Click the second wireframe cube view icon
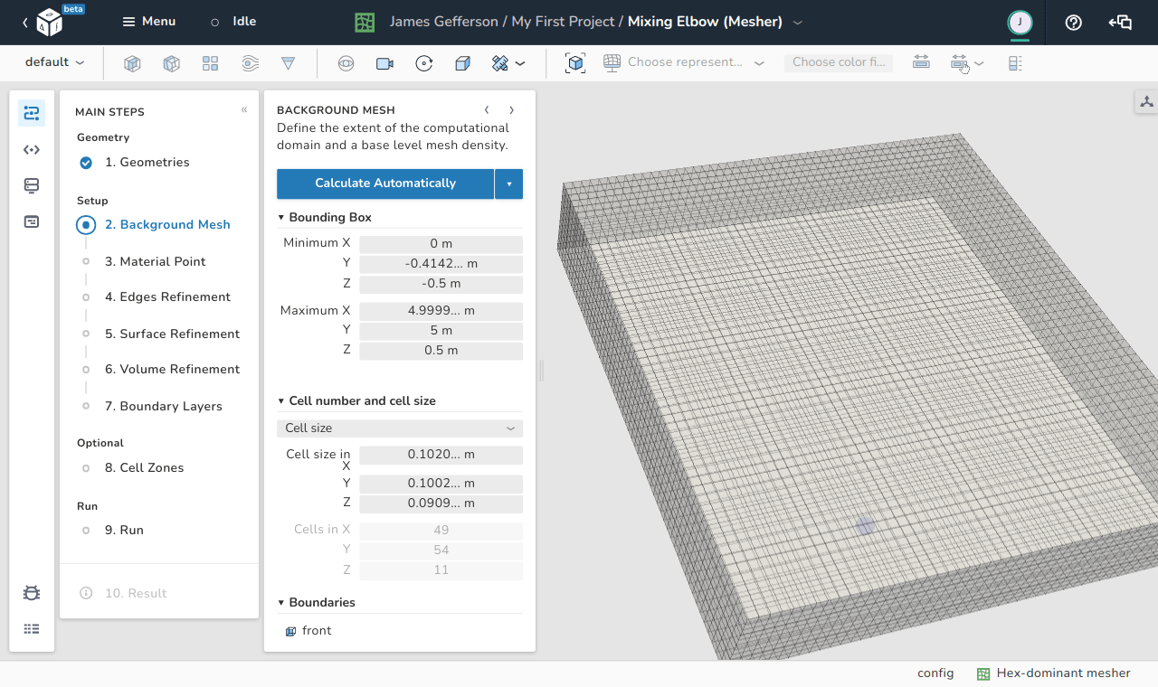The height and width of the screenshot is (687, 1158). pos(171,63)
